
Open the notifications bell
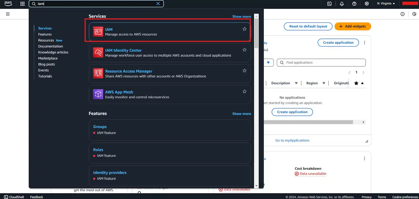[342, 4]
